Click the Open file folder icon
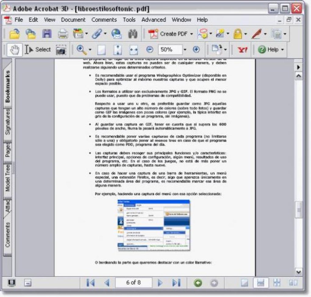The image size is (311, 297). coord(15,34)
